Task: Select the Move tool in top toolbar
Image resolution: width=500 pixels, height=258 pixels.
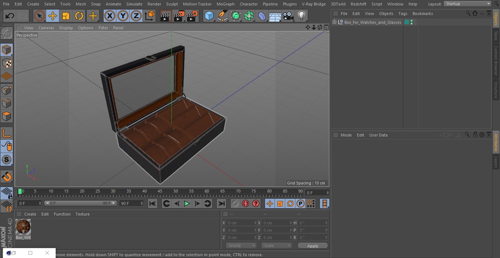Action: 53,16
